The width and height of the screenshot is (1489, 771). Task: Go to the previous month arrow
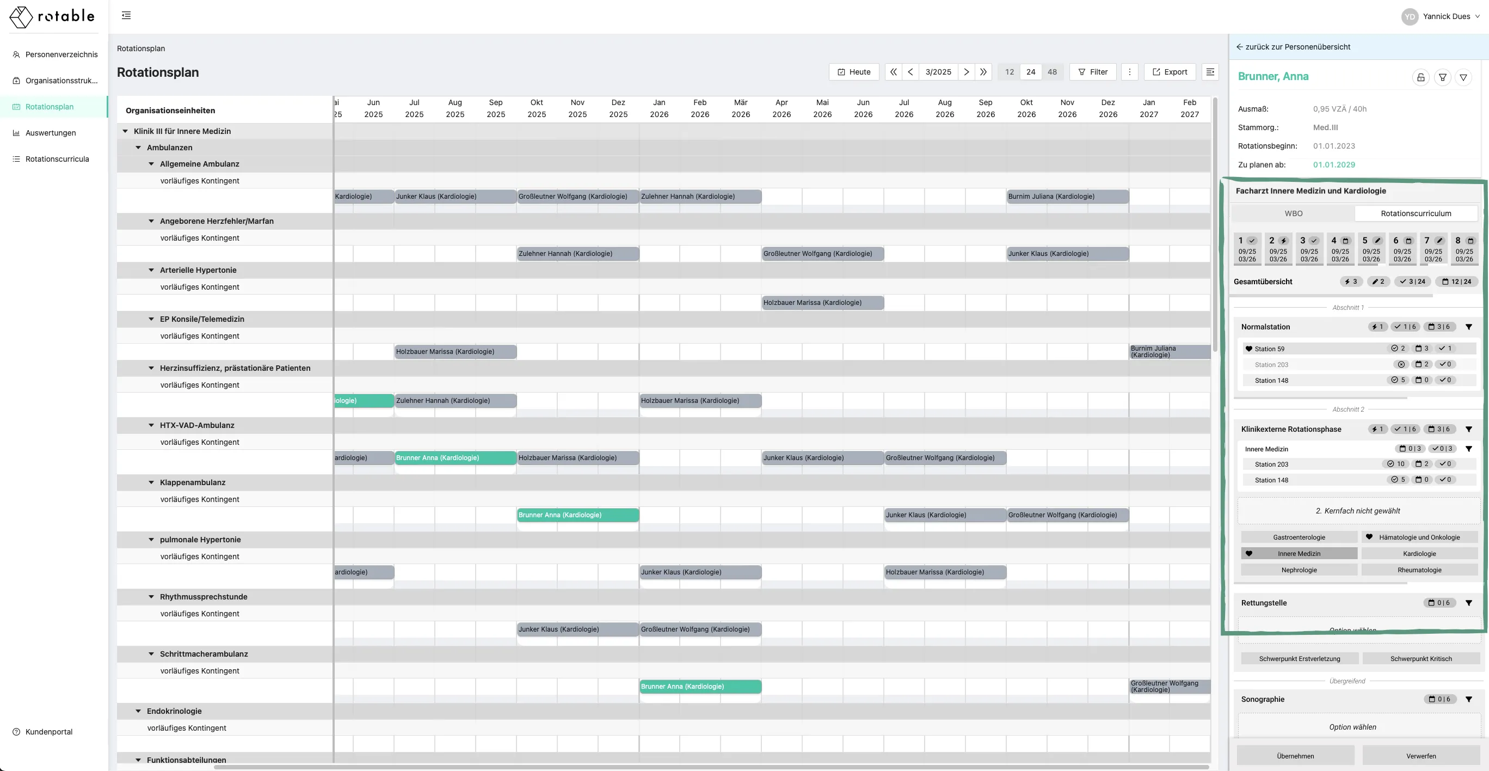(910, 72)
